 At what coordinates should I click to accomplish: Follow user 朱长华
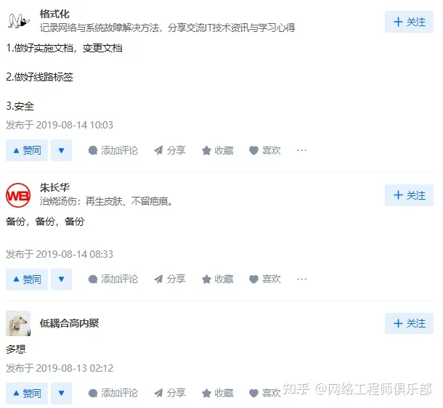pos(409,195)
